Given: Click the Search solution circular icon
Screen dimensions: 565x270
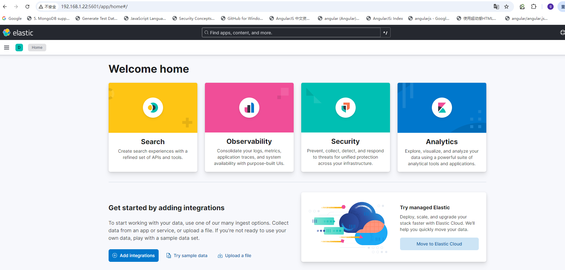Looking at the screenshot, I should (x=153, y=108).
